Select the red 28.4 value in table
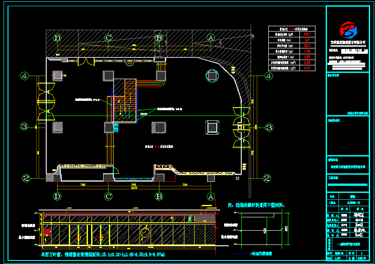This screenshot has height=264, width=375. (307, 45)
